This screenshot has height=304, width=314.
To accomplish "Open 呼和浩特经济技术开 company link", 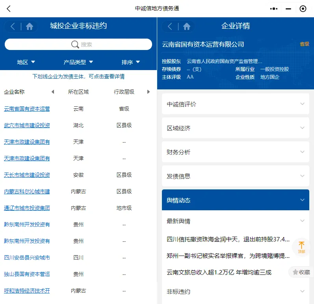I will [x=27, y=291].
